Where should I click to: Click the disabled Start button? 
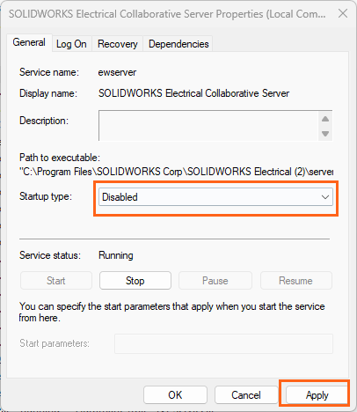(56, 281)
